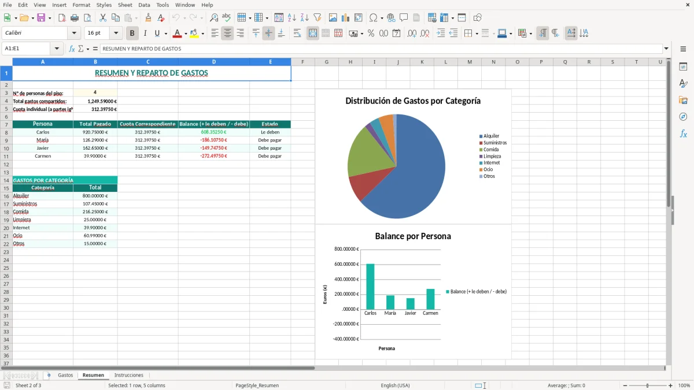Image resolution: width=694 pixels, height=390 pixels.
Task: Click the Add Decimal Place icon
Action: point(412,34)
